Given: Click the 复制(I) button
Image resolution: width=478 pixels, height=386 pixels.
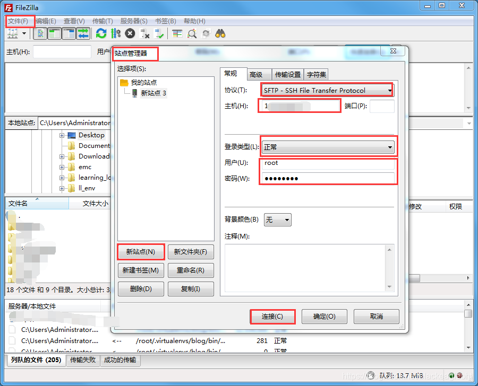Looking at the screenshot, I should click(x=191, y=289).
